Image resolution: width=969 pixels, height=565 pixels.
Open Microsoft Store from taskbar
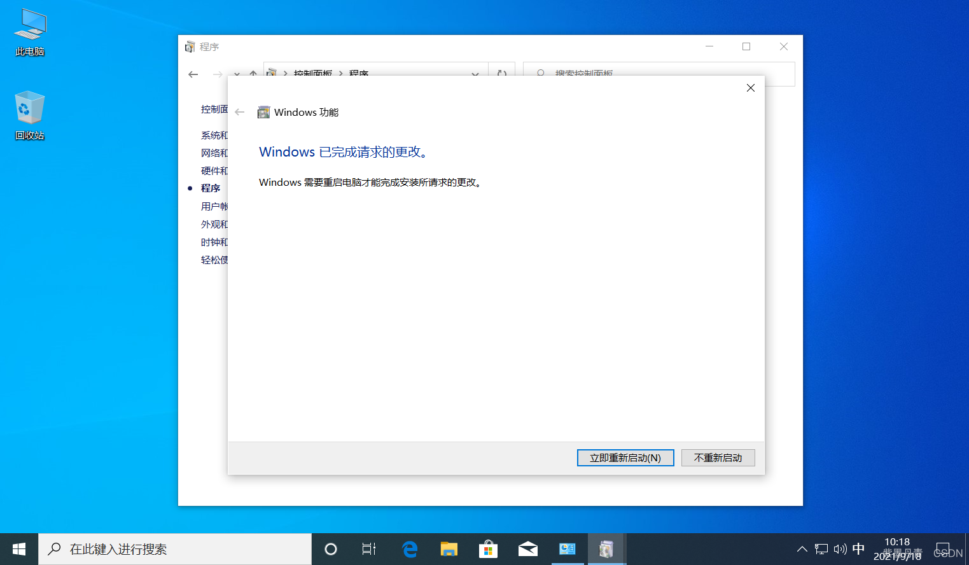click(489, 549)
